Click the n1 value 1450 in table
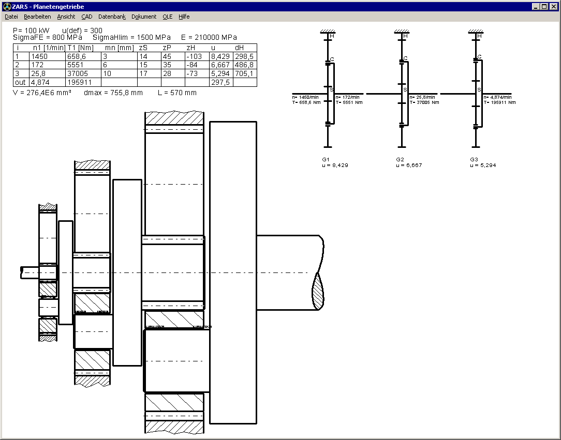The height and width of the screenshot is (440, 561). coord(39,56)
